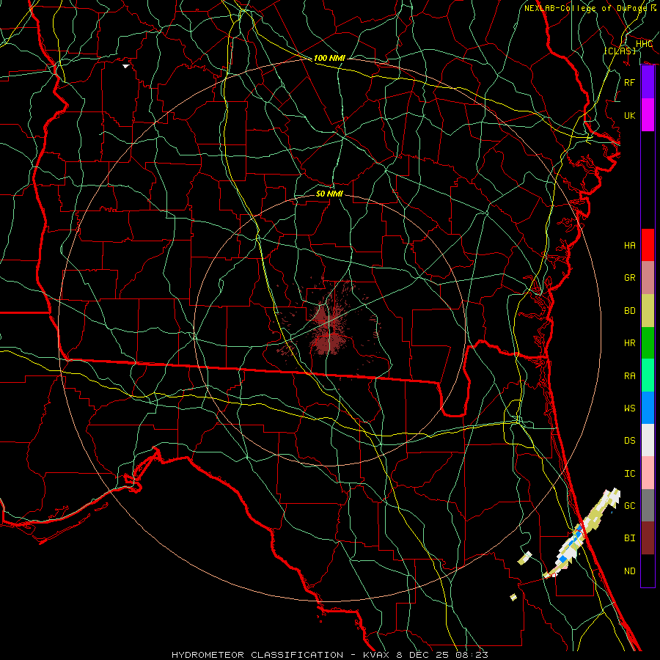Viewport: 660px width, 660px height.
Task: Click the ND black legend swatch
Action: [x=648, y=571]
